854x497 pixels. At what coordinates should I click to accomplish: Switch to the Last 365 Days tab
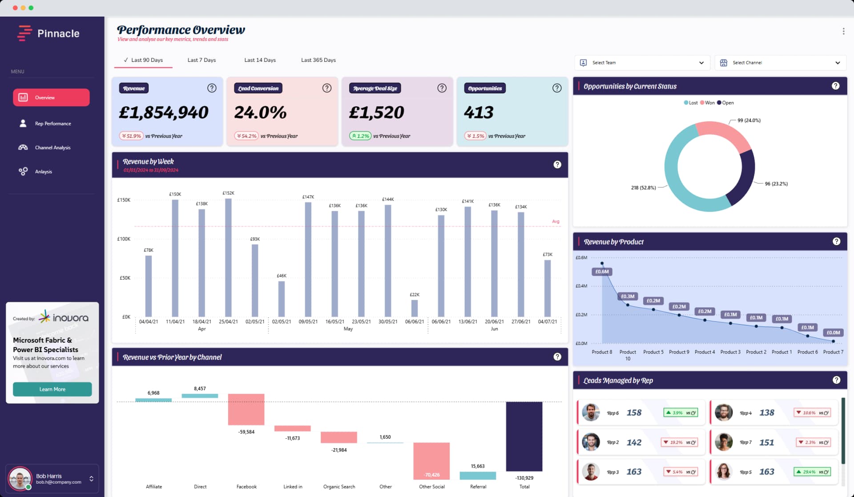tap(318, 60)
